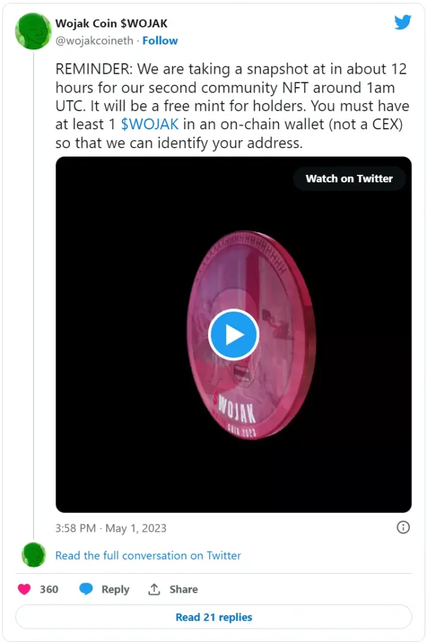
Task: Click the small avatar beside the conversation link
Action: [34, 555]
